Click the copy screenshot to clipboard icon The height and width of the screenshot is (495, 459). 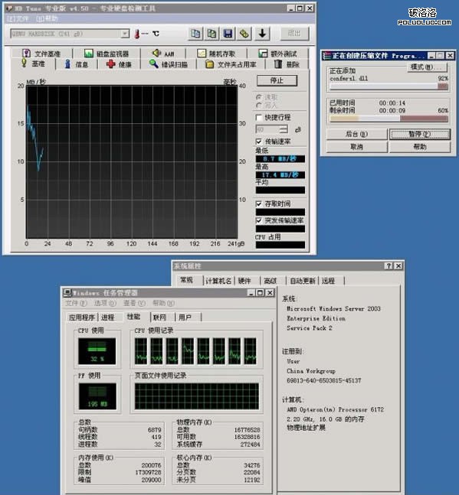coord(211,34)
